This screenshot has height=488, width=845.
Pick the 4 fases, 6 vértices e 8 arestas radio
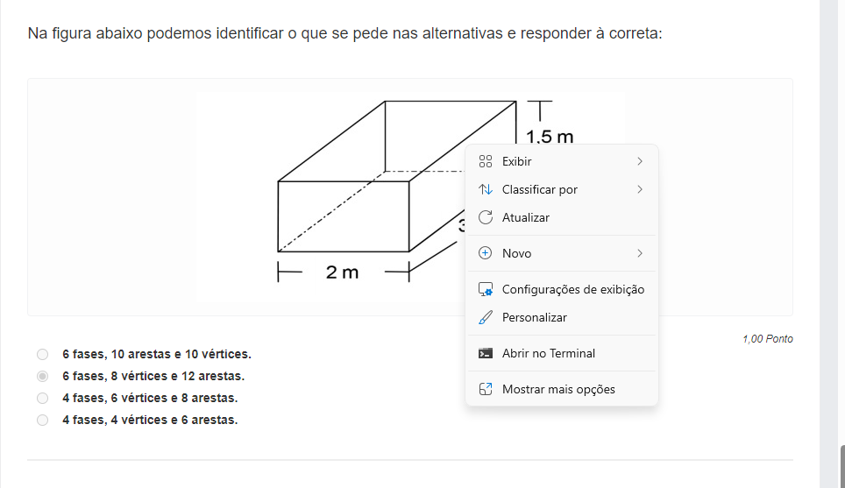43,398
